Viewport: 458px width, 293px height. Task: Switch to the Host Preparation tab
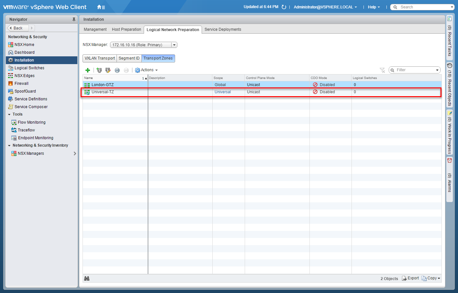tap(126, 29)
